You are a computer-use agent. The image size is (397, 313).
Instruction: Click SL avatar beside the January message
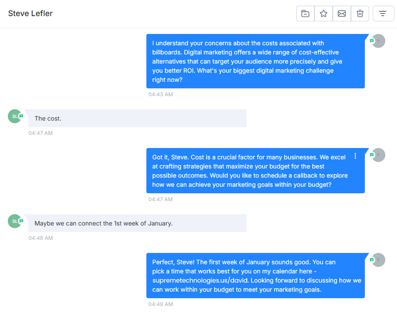click(15, 221)
